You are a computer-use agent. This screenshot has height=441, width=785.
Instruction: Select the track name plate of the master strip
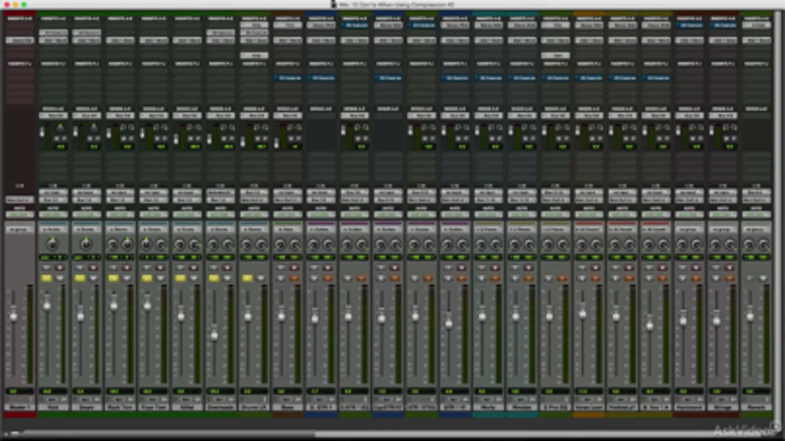20,407
